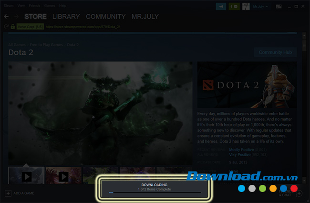Click the scrollbar up arrow

point(304,36)
